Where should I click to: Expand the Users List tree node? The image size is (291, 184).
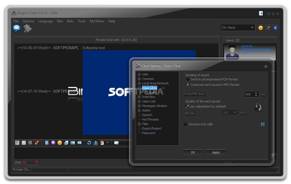pyautogui.click(x=139, y=101)
